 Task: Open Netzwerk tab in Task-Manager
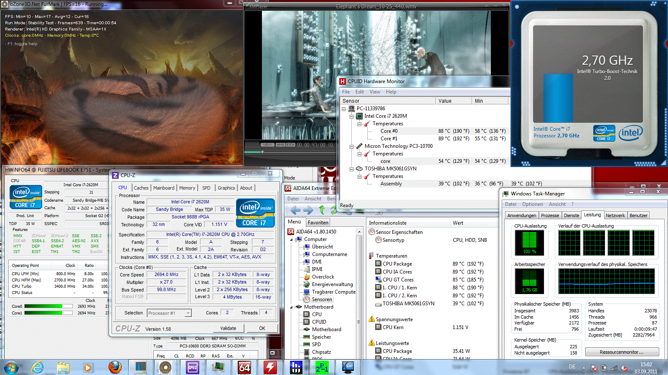pyautogui.click(x=615, y=215)
